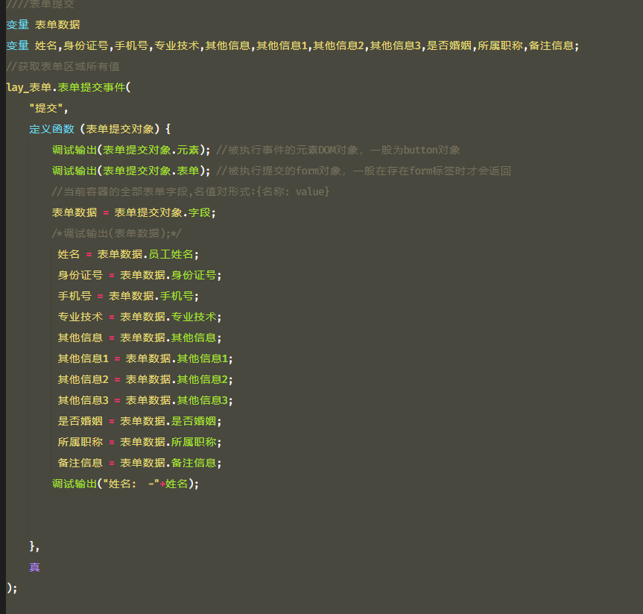643x614 pixels.
Task: Click "其他信息3 = 表单数据.其他信息3;"
Action: click(x=145, y=401)
